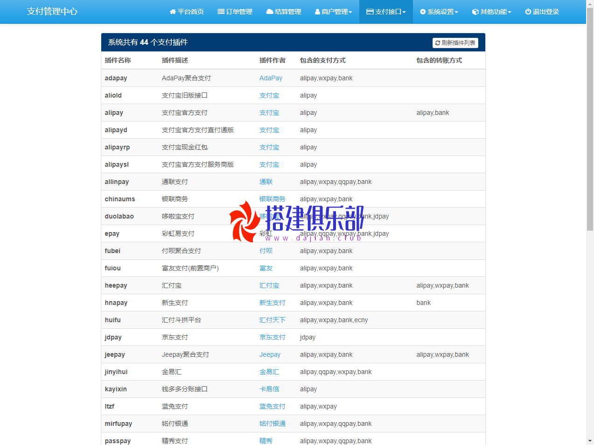
Task: Follow the 金易汇 author link
Action: [269, 372]
